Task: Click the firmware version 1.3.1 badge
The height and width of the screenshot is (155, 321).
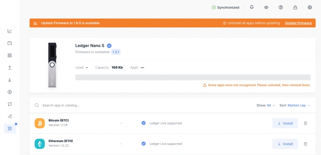Action: pyautogui.click(x=116, y=52)
